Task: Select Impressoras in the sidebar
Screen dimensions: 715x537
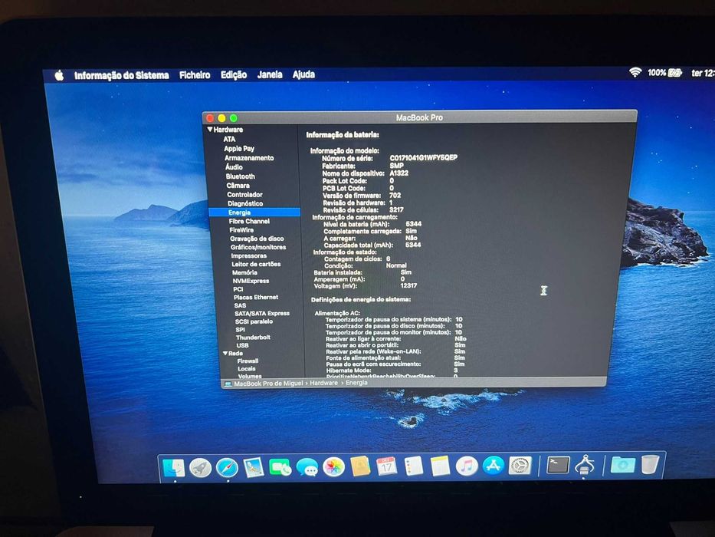Action: pyautogui.click(x=249, y=255)
